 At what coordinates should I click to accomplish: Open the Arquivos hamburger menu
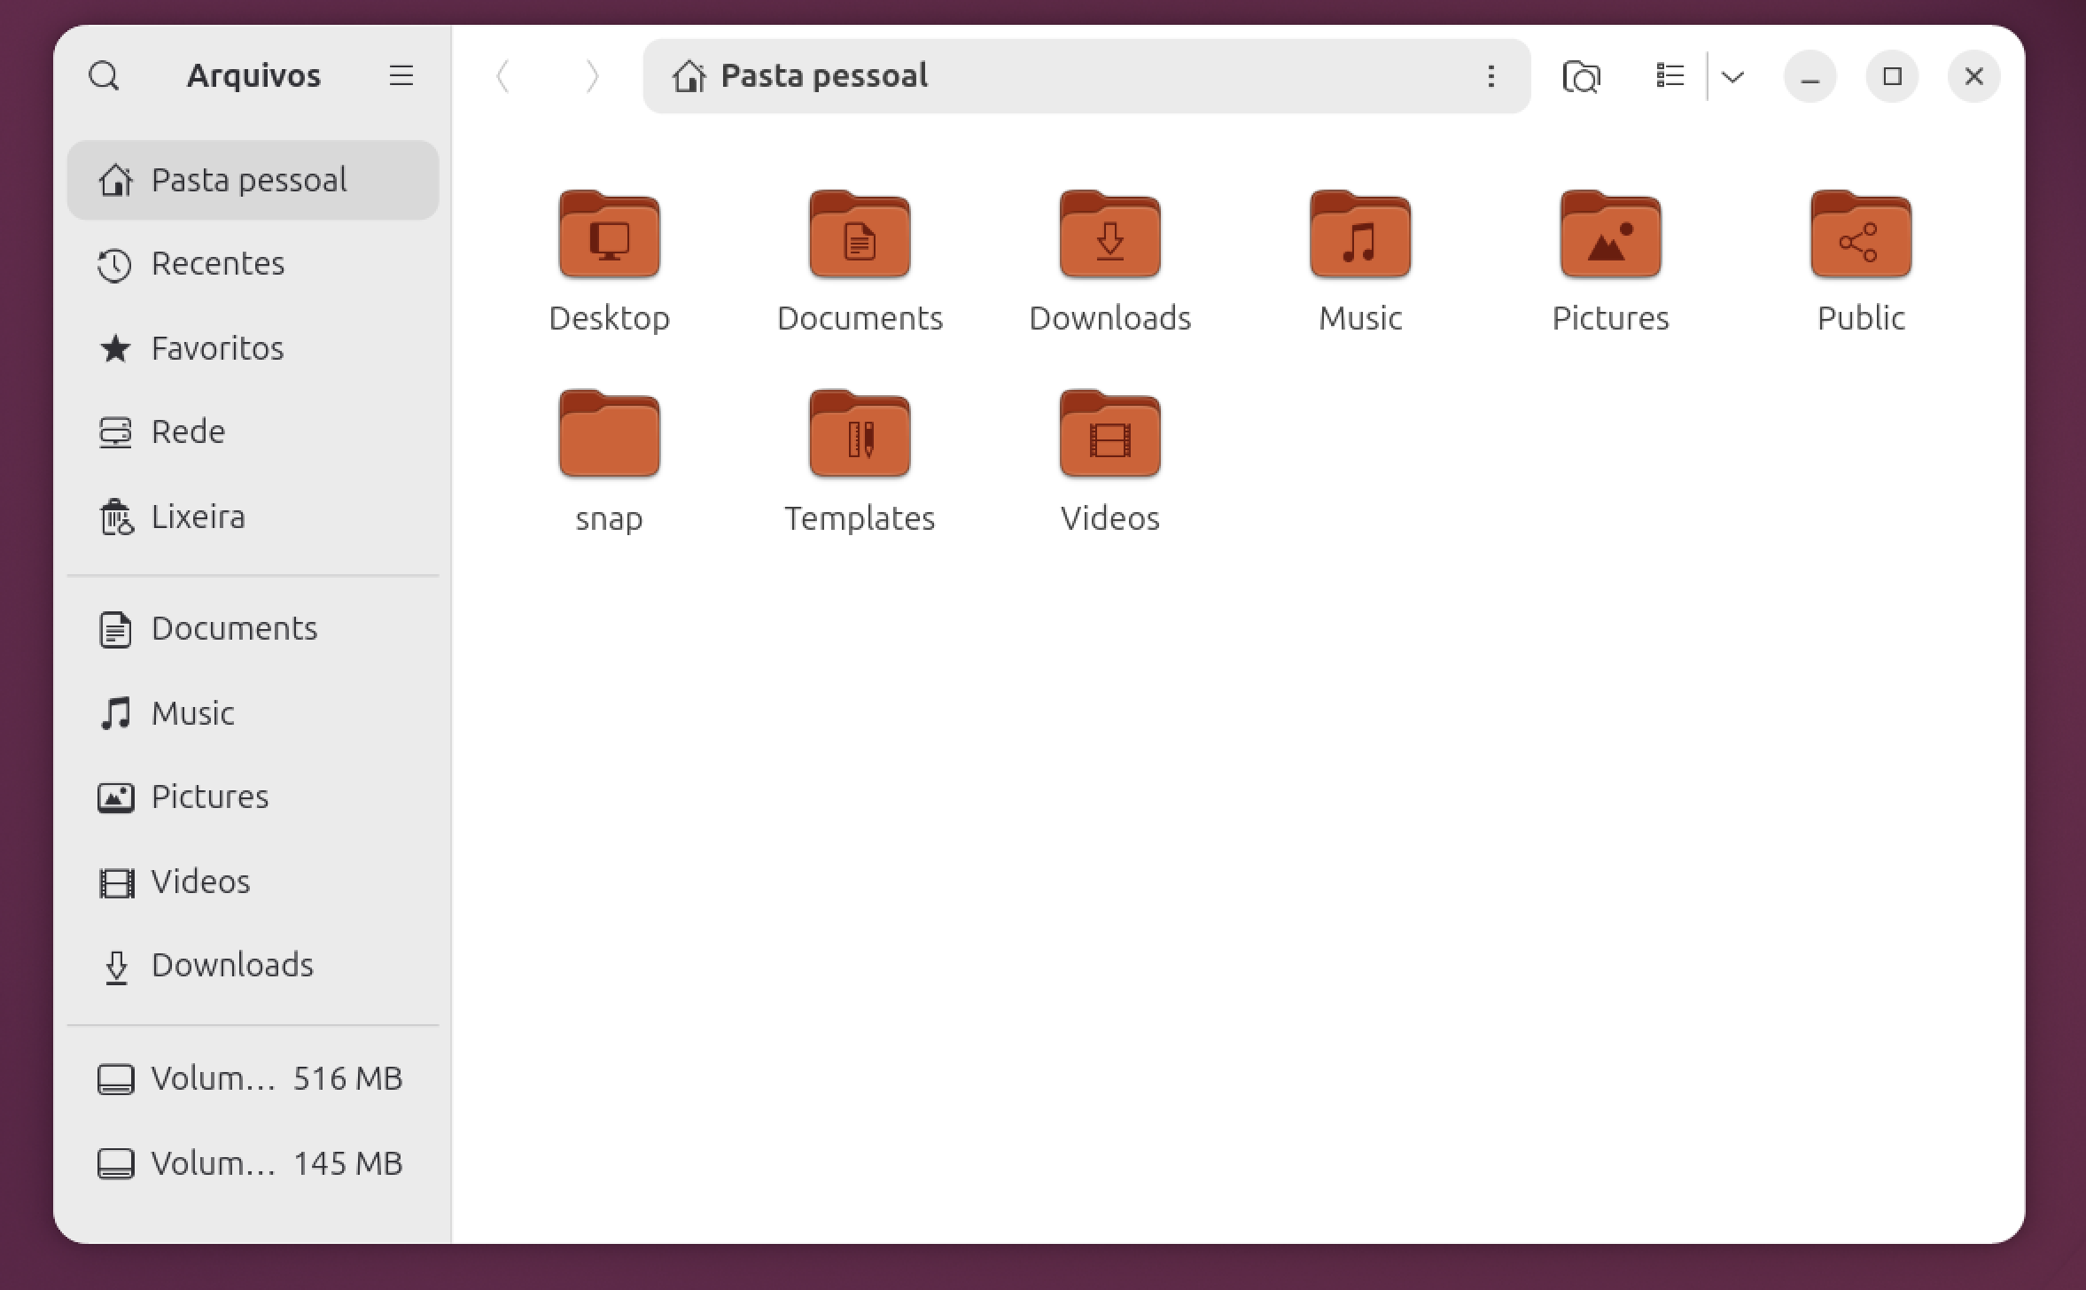[x=401, y=76]
